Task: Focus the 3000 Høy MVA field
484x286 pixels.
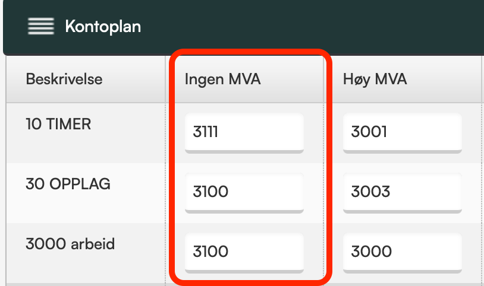Action: pyautogui.click(x=402, y=252)
